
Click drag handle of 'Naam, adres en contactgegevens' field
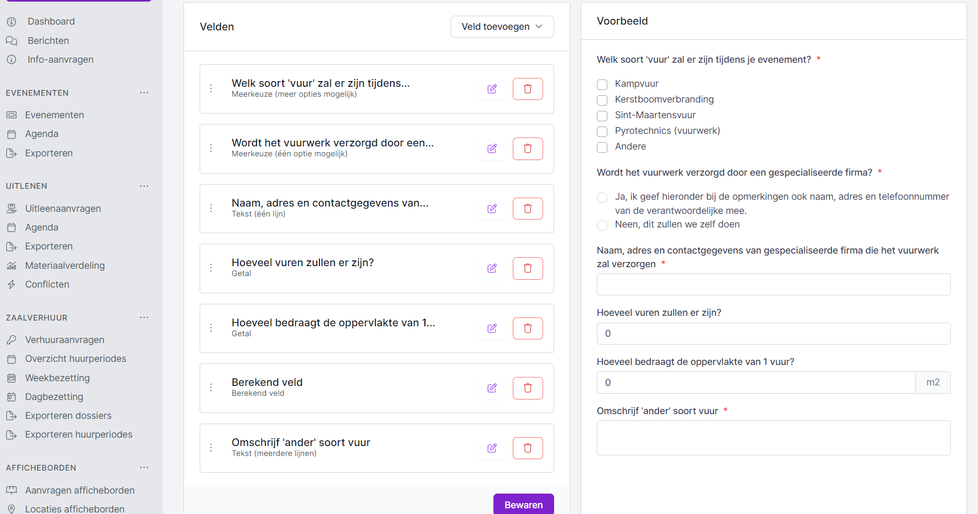(x=211, y=208)
